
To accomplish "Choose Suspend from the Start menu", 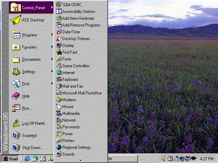I will tap(31, 135).
